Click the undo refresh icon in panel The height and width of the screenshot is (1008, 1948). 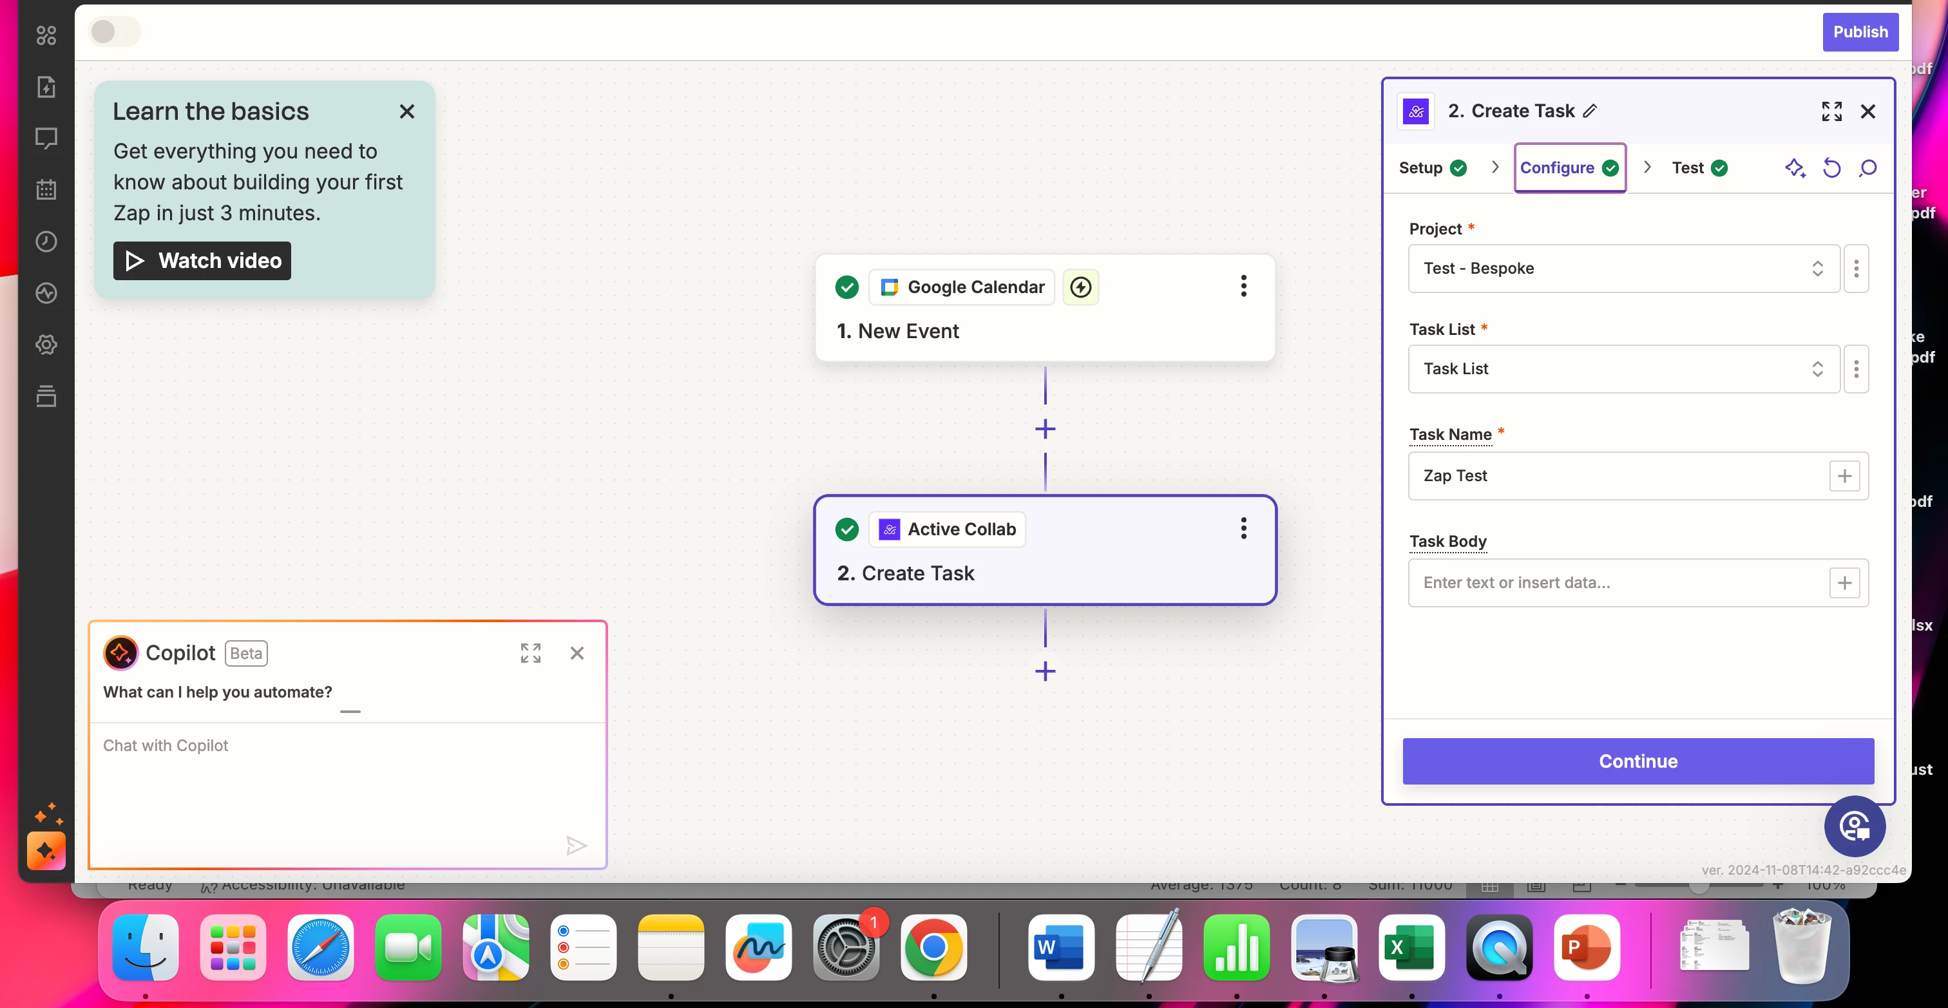pyautogui.click(x=1831, y=168)
